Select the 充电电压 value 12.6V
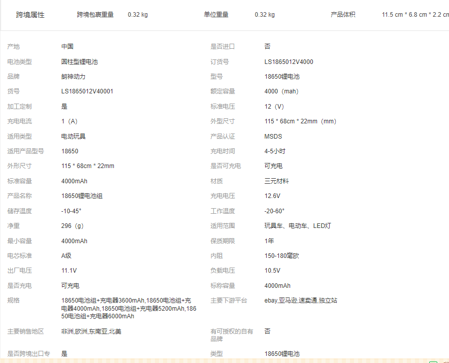 pyautogui.click(x=273, y=196)
